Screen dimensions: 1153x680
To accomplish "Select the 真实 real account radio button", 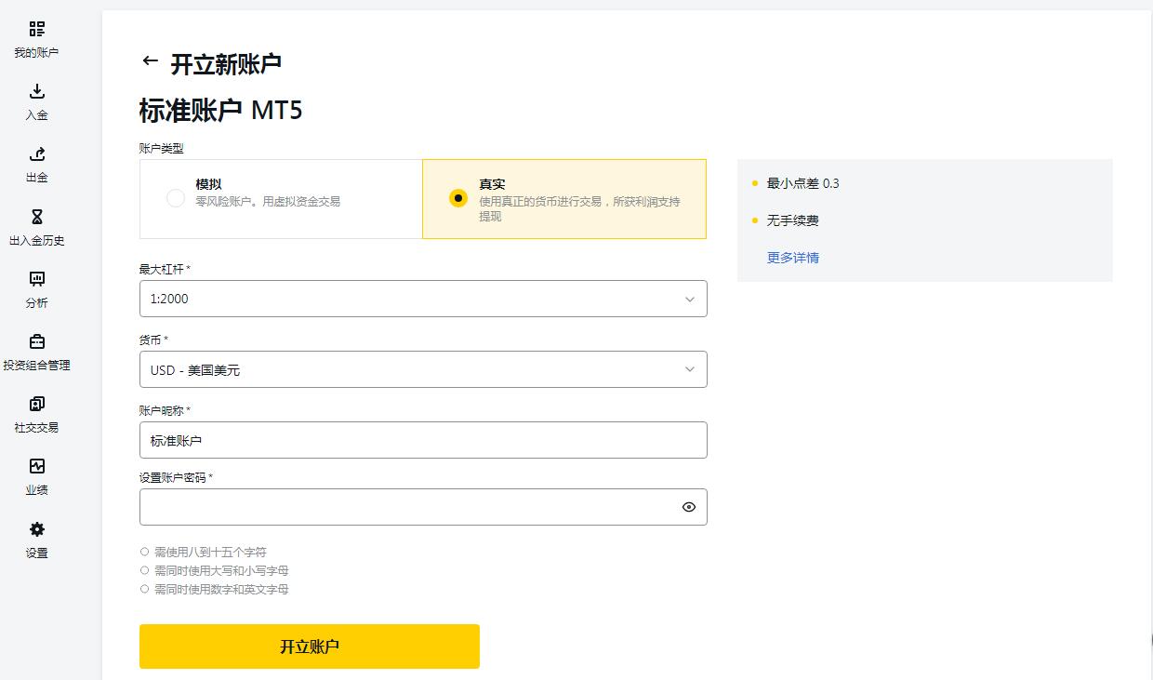I will pos(457,198).
